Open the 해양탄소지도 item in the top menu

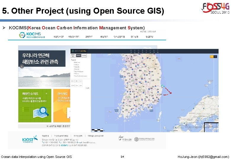coord(73,37)
